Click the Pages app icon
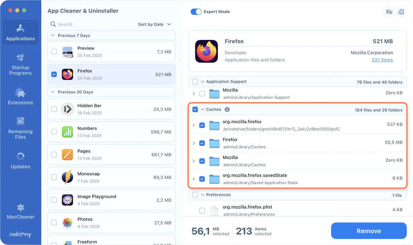Screen dimensions: 413x245 [67, 155]
